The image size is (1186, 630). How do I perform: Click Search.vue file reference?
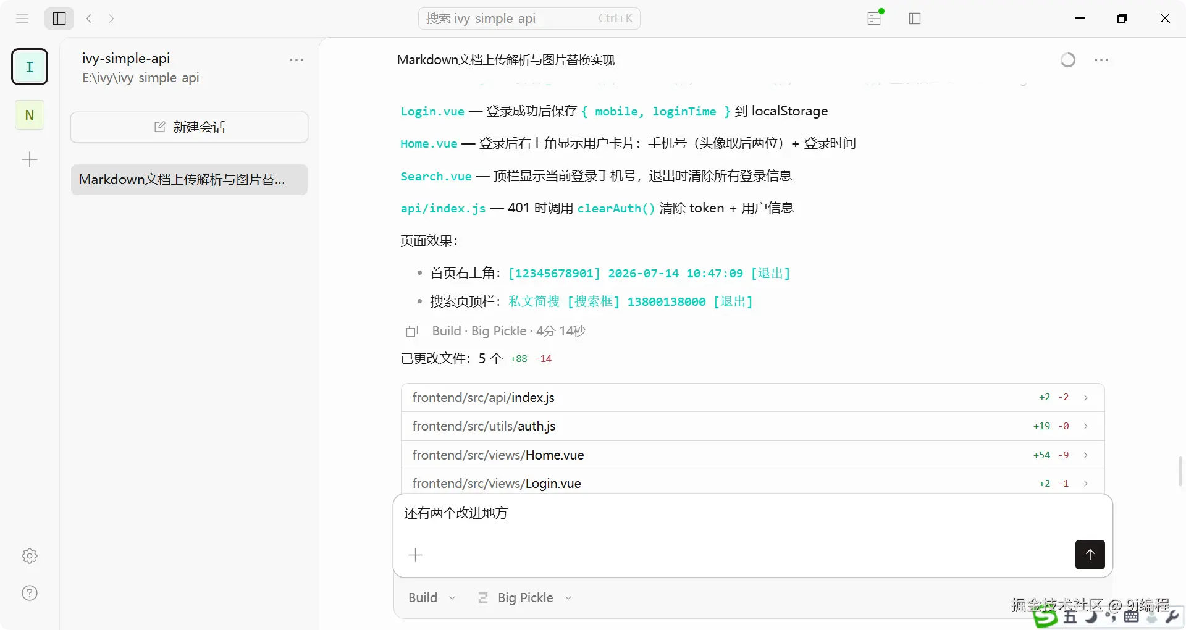(x=436, y=176)
